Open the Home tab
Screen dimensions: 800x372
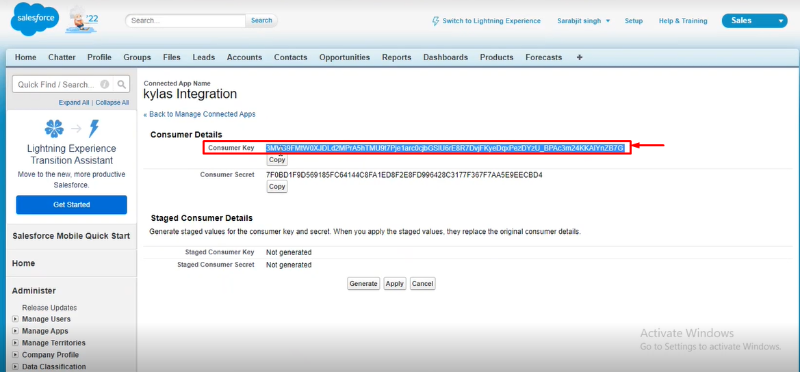pyautogui.click(x=25, y=57)
